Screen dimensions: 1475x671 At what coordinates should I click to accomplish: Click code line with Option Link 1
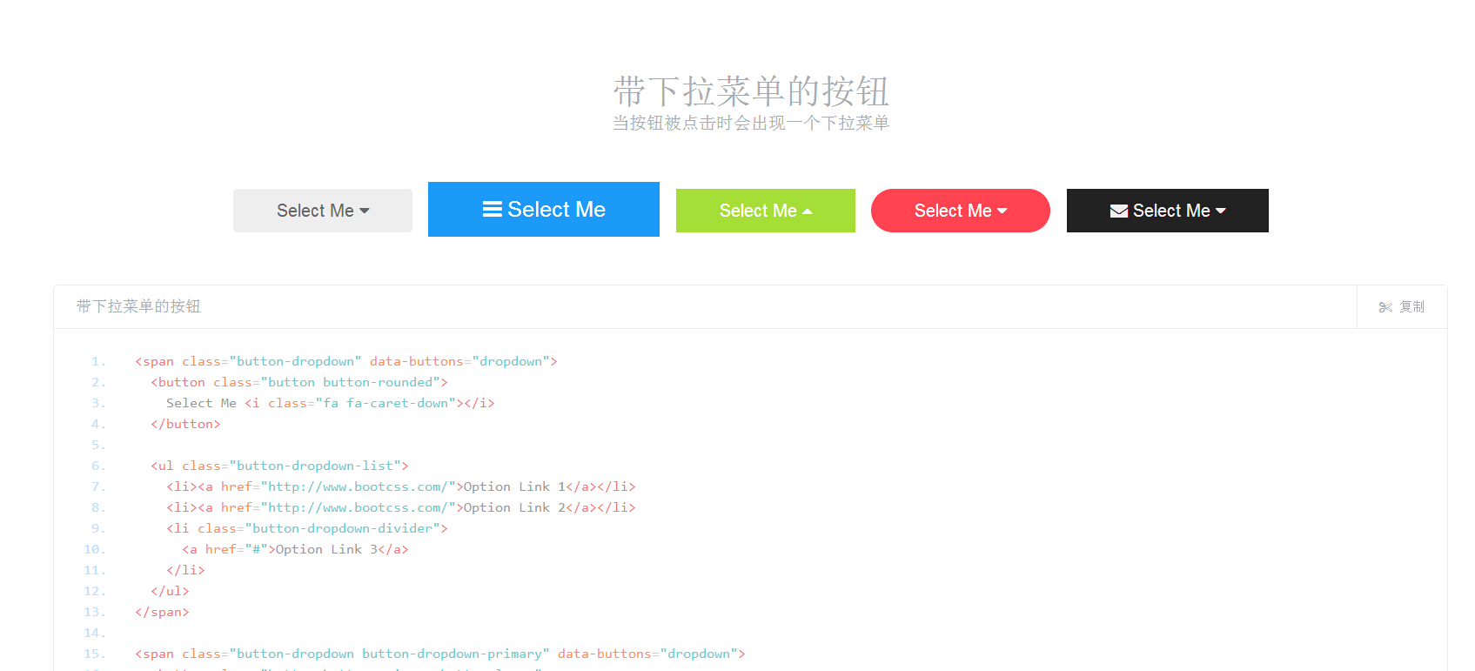coord(401,486)
